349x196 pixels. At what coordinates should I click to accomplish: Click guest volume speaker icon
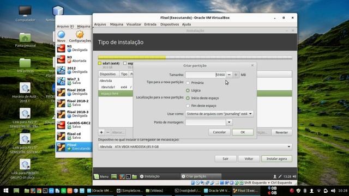pyautogui.click(x=294, y=176)
